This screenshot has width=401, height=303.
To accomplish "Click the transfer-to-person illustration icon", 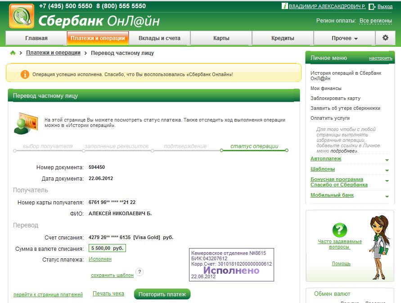I will [26, 123].
